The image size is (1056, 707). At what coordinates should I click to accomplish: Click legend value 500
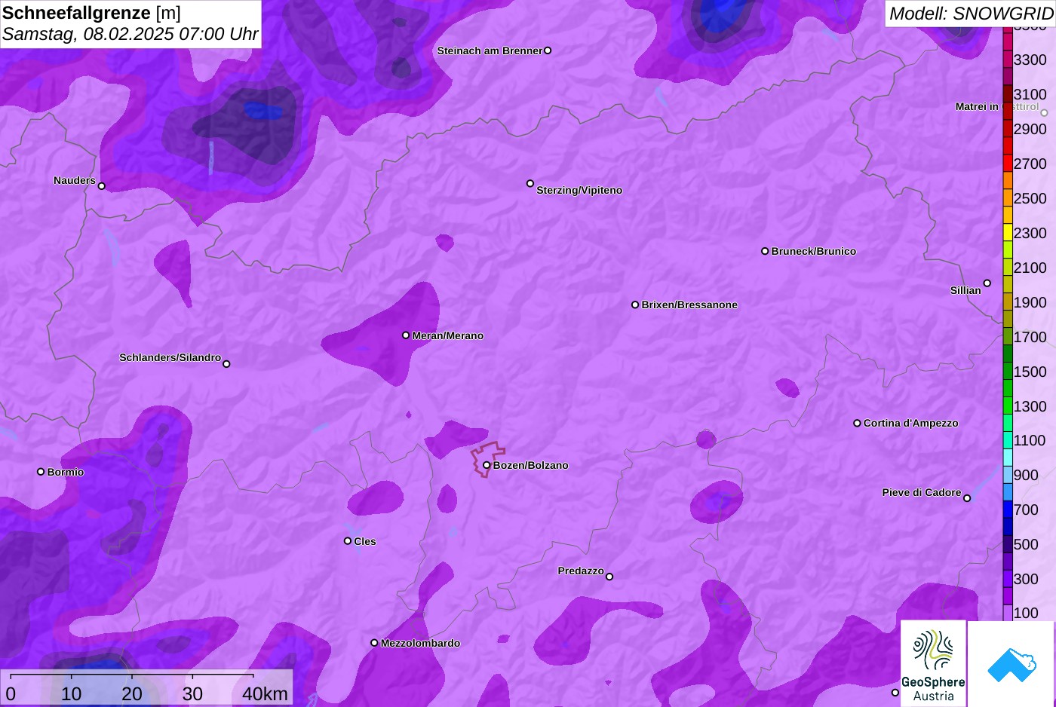pyautogui.click(x=1027, y=544)
